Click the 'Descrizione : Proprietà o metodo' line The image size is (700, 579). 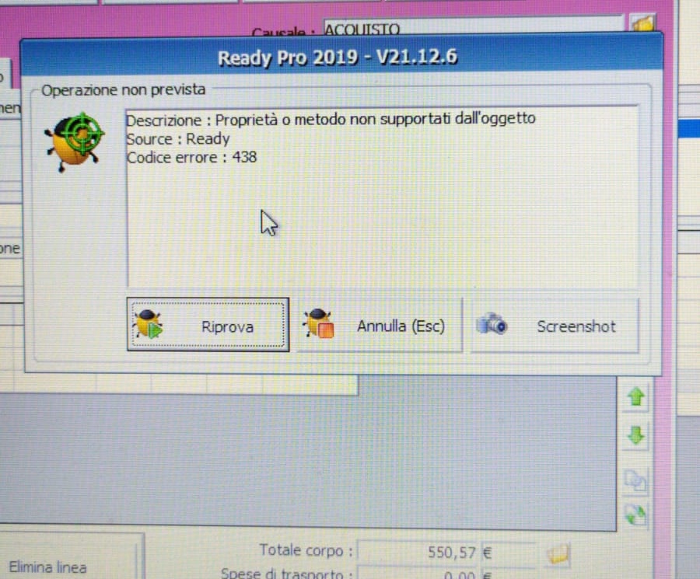331,120
